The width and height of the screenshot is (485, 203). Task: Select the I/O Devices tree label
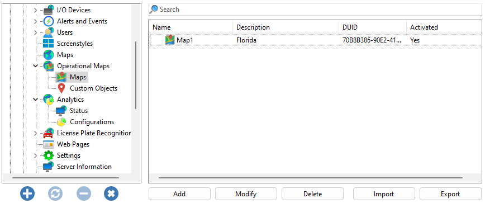click(x=74, y=10)
